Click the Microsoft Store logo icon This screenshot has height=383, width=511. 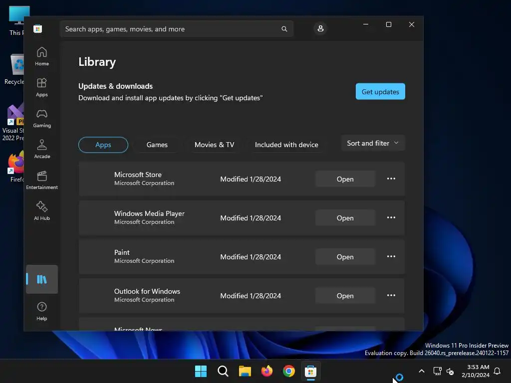pos(38,28)
